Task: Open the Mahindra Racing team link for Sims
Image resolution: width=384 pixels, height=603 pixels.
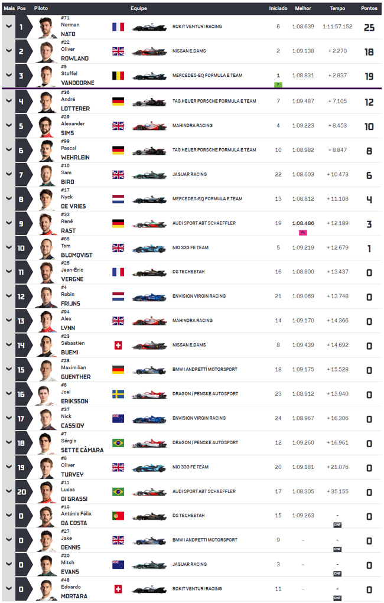Action: click(193, 125)
